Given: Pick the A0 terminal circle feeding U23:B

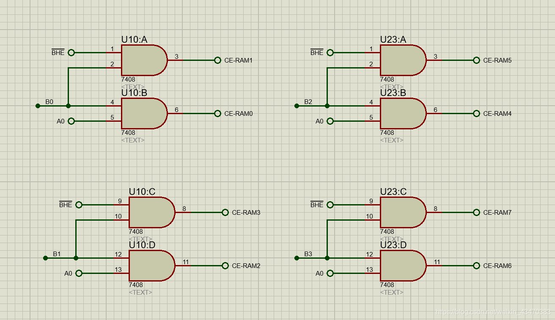Looking at the screenshot, I should pyautogui.click(x=330, y=121).
